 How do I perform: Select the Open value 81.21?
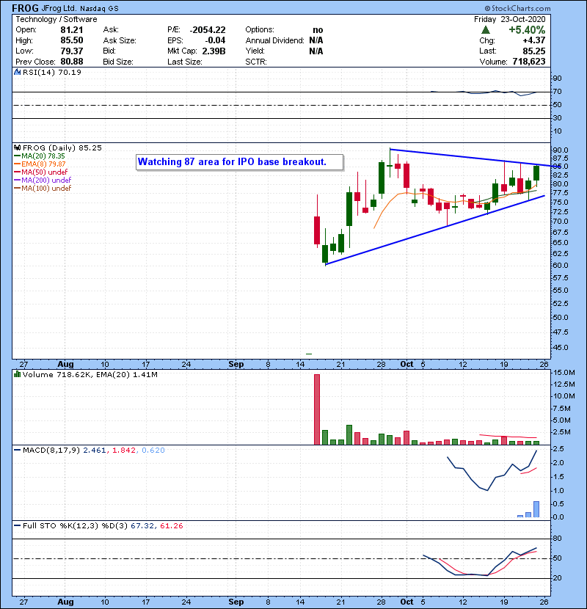[x=71, y=30]
